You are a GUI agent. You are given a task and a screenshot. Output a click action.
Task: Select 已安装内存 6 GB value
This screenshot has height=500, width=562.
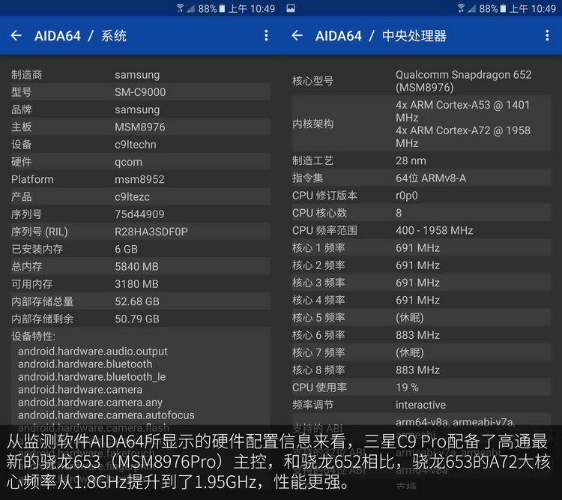point(126,249)
